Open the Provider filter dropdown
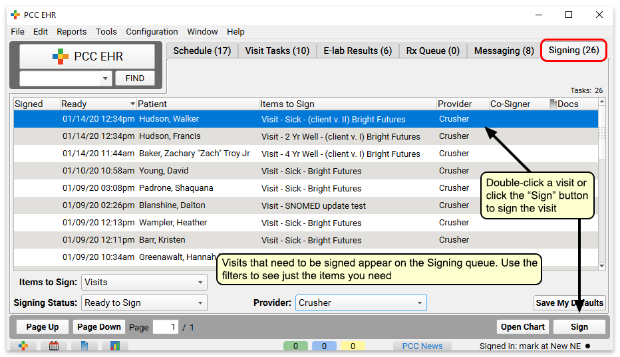Image resolution: width=620 pixels, height=357 pixels. coord(361,303)
